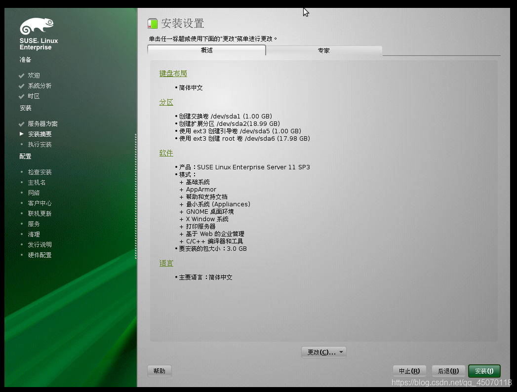Click the 配置 section heading
The height and width of the screenshot is (392, 517).
[x=25, y=157]
